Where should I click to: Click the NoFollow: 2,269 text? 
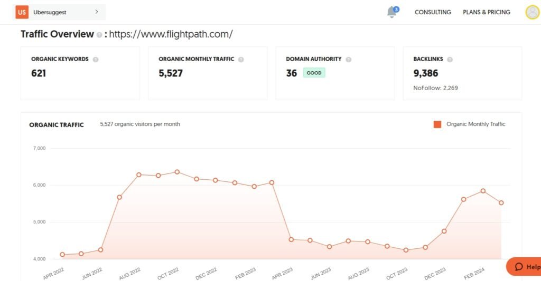tap(435, 88)
